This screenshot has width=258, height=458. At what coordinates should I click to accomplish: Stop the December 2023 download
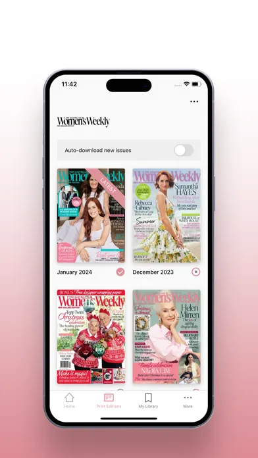pos(195,272)
